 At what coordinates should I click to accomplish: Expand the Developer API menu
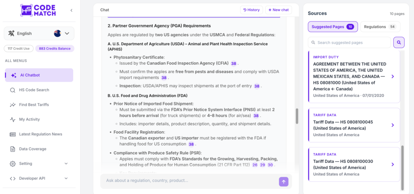(39, 178)
